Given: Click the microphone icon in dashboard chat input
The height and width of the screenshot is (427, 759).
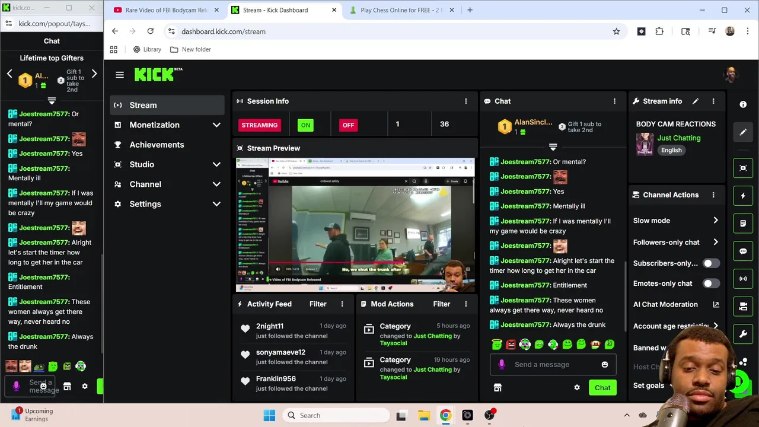Looking at the screenshot, I should click(x=502, y=365).
